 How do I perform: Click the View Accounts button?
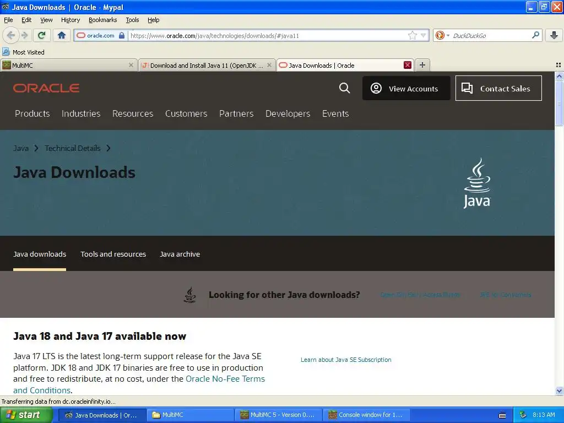click(x=406, y=88)
